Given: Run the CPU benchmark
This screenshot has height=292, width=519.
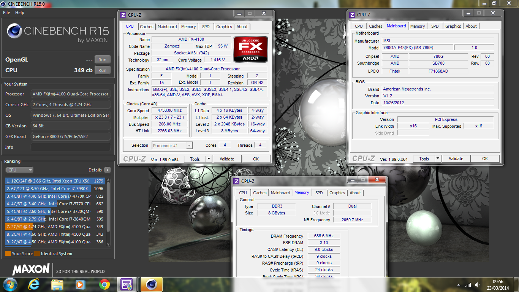Looking at the screenshot, I should pyautogui.click(x=103, y=70).
